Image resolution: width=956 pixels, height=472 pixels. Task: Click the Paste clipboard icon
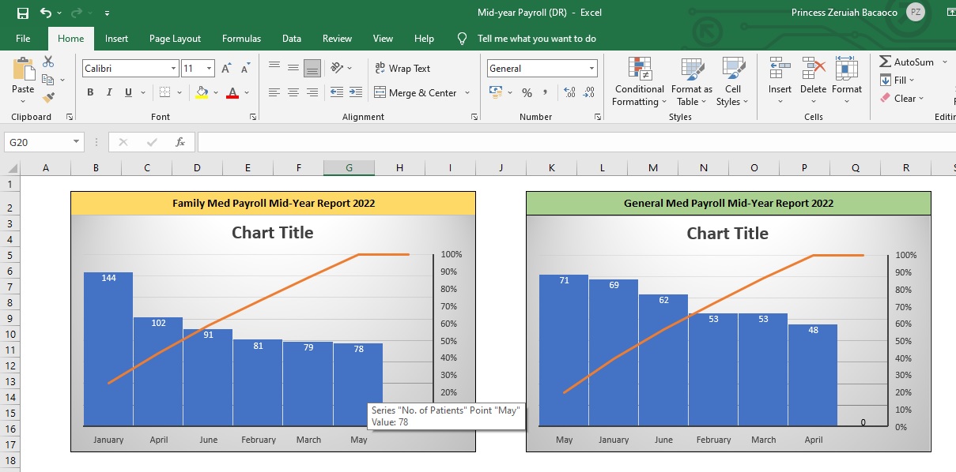[23, 69]
